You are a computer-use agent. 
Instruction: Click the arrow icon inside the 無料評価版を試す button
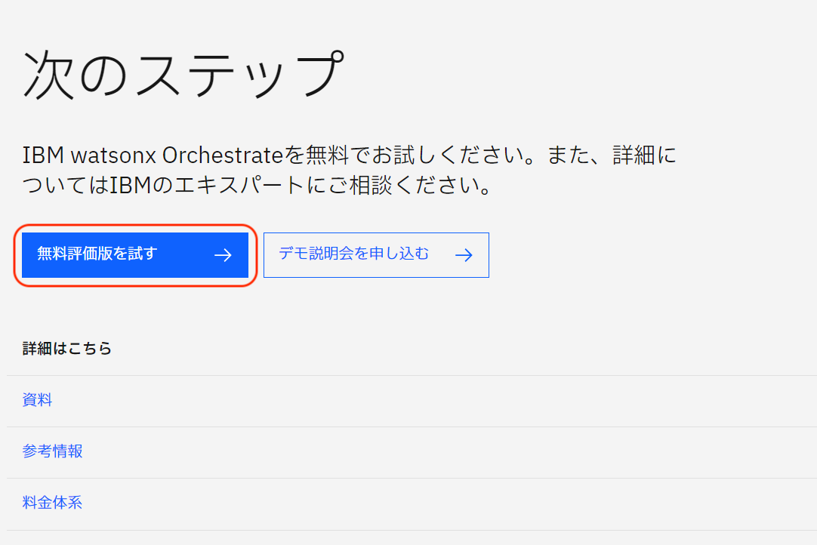pyautogui.click(x=224, y=255)
